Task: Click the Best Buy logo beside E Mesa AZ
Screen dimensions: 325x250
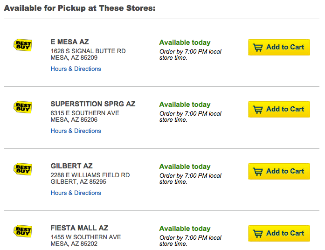Action: point(23,45)
